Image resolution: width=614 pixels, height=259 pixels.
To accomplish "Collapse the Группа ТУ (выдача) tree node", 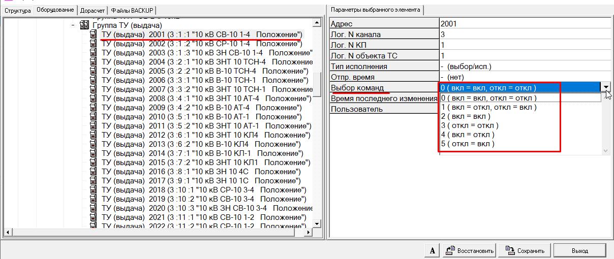I will pyautogui.click(x=73, y=25).
